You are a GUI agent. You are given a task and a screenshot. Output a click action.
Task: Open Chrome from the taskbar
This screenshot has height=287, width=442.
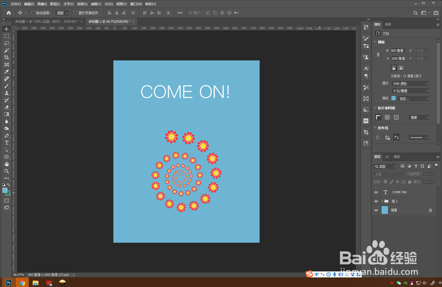(22, 283)
